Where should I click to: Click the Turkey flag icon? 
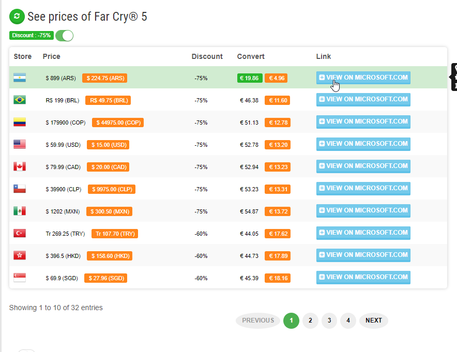pyautogui.click(x=20, y=234)
